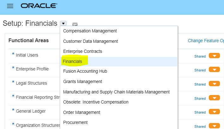Open orange dropdown for General Ledger
Viewport: 224px width, 129px height.
(214, 112)
